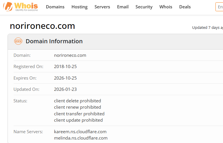Open the Hosting menu
The height and width of the screenshot is (143, 223).
tap(79, 7)
